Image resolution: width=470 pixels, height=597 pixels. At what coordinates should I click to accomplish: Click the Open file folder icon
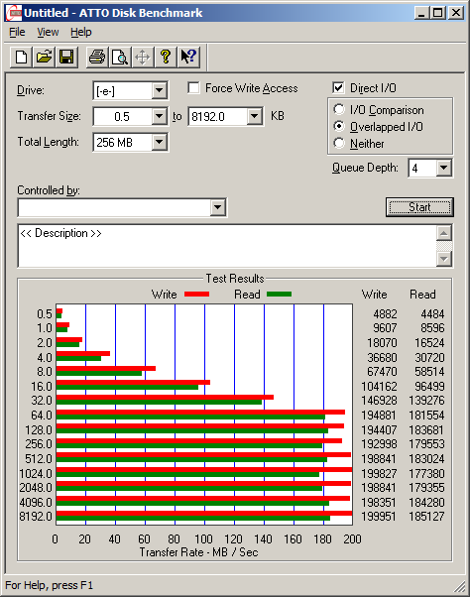[44, 58]
